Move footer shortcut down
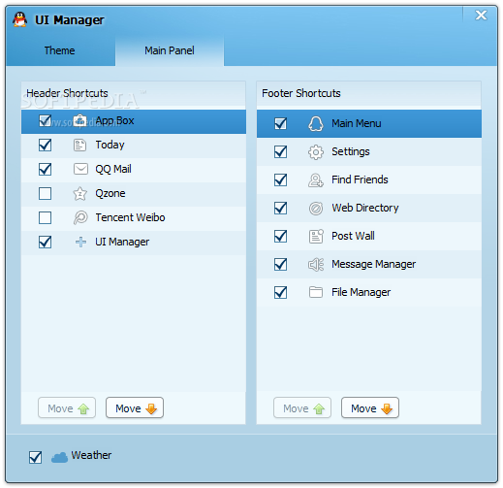The height and width of the screenshot is (488, 503). coord(370,408)
